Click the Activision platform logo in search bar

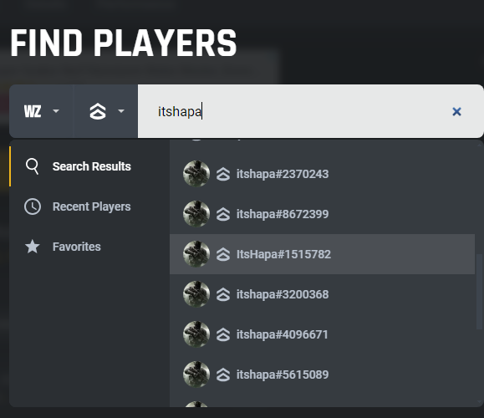pyautogui.click(x=98, y=111)
